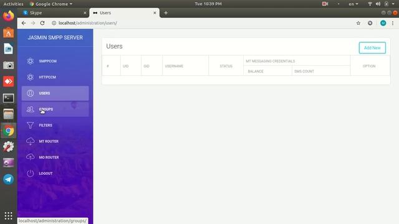The image size is (399, 224).
Task: Click the SMS COUNT column header
Action: coord(304,72)
